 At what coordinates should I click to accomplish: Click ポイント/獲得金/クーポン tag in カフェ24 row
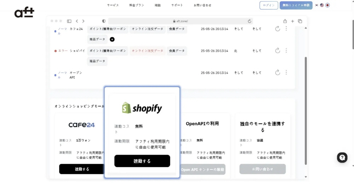click(x=108, y=29)
